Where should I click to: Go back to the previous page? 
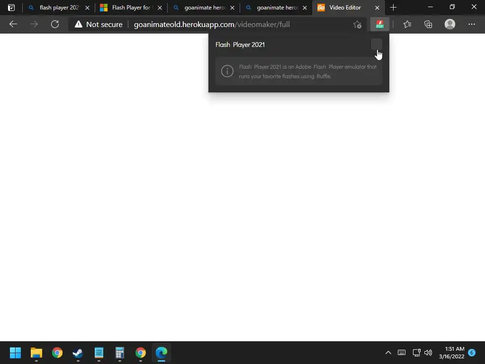(13, 24)
